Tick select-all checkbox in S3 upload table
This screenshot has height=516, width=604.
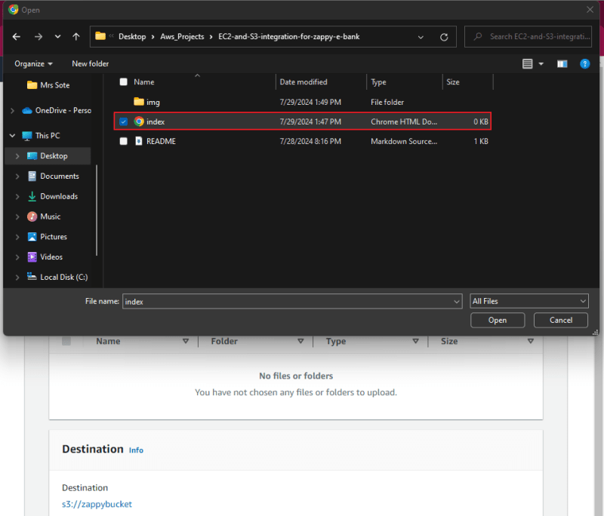coord(66,341)
